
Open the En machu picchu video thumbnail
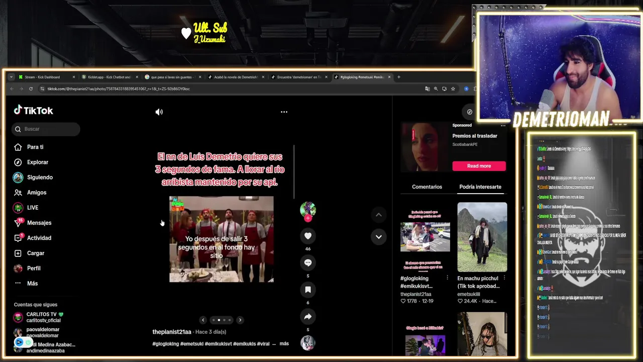click(482, 237)
